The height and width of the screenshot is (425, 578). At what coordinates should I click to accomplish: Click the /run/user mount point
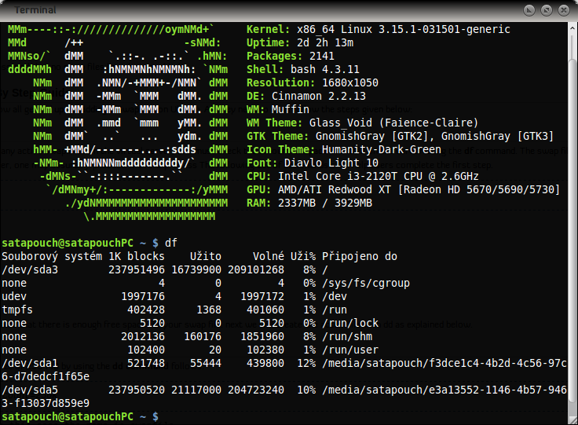coord(350,350)
